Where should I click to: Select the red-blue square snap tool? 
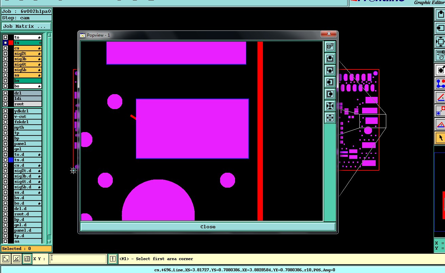(441, 111)
